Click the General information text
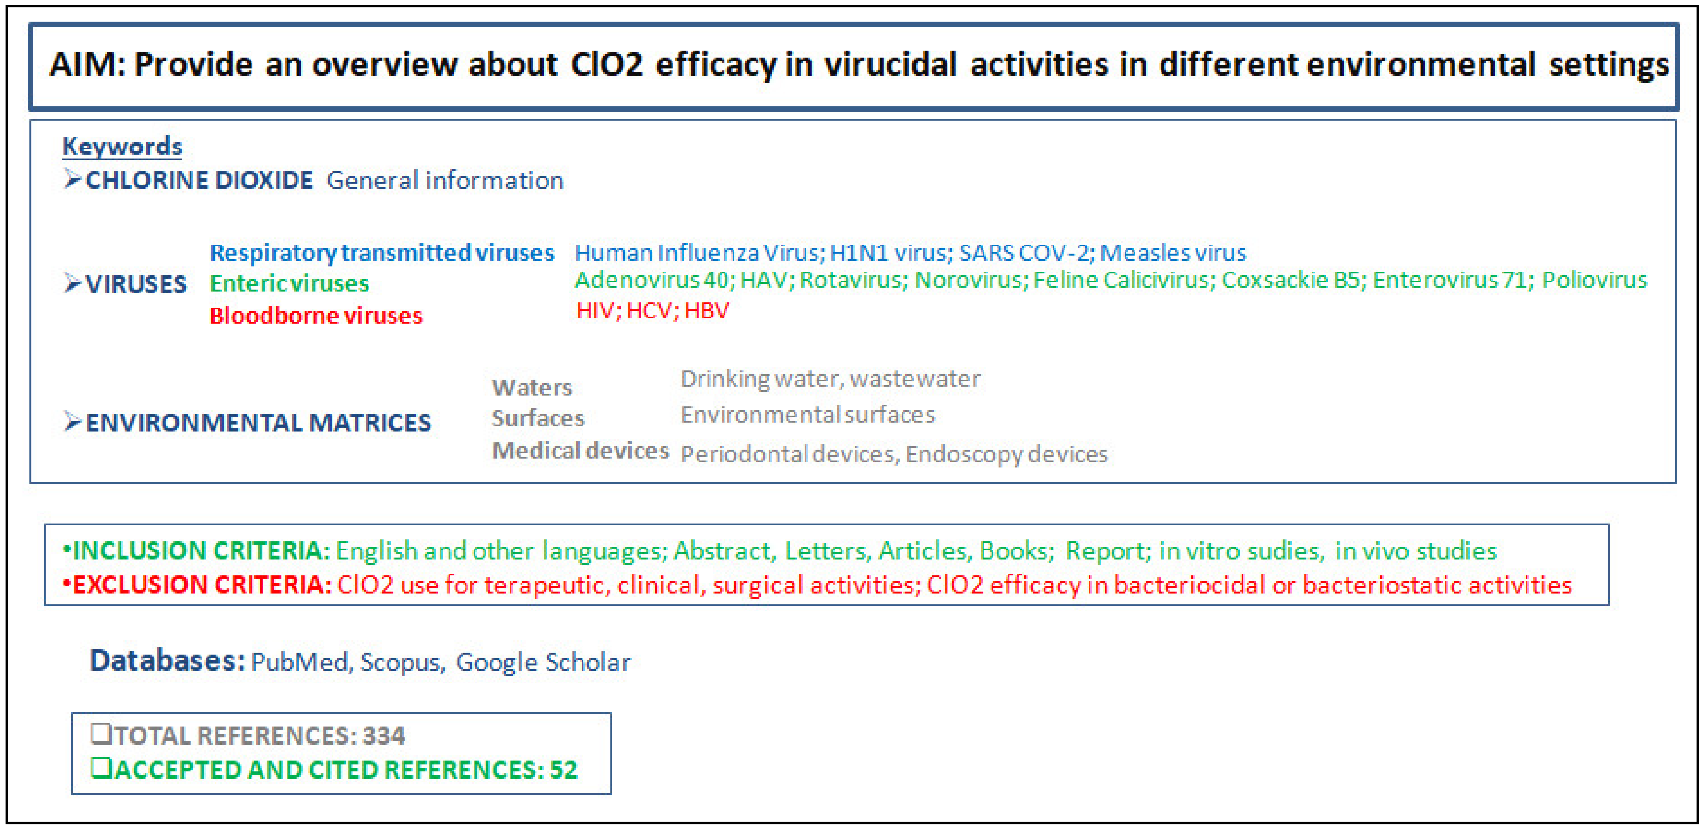The image size is (1703, 829). point(445,180)
